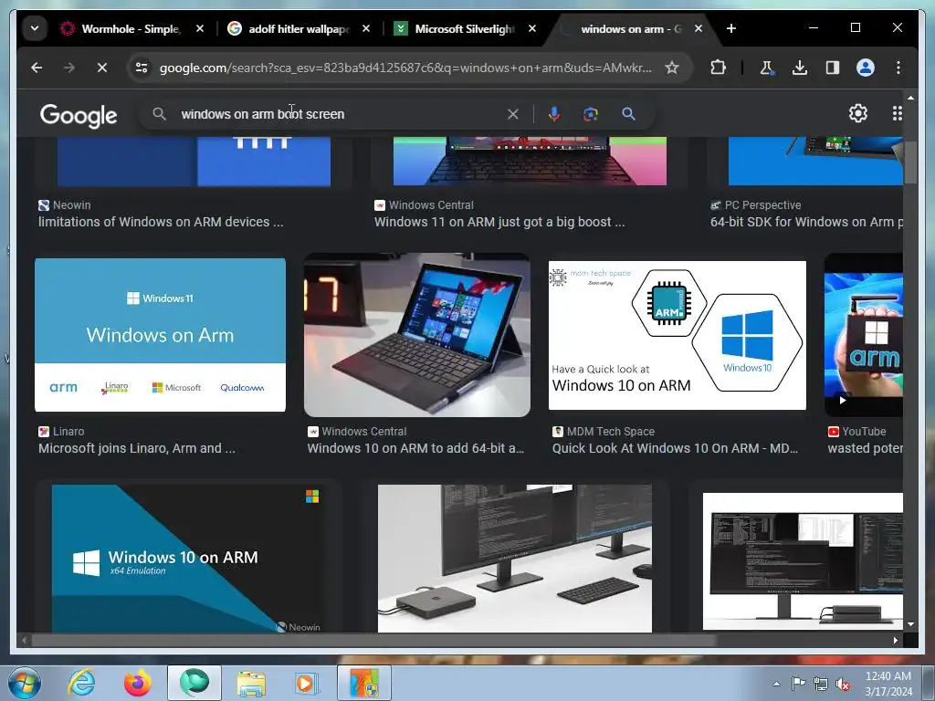This screenshot has width=935, height=701.
Task: Start search by voice microphone
Action: (x=554, y=114)
